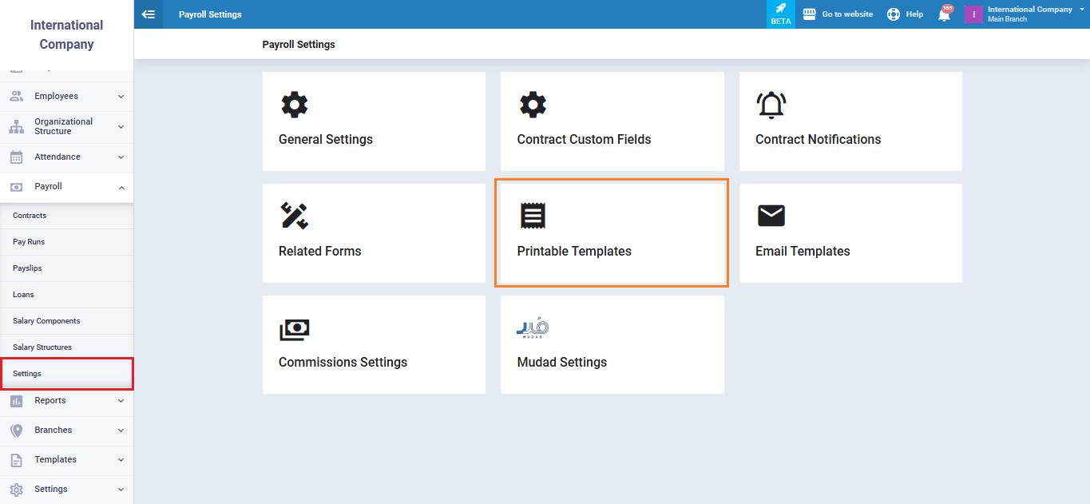Click the Contract Notifications bell icon
Screen dimensions: 1090x504
point(771,105)
